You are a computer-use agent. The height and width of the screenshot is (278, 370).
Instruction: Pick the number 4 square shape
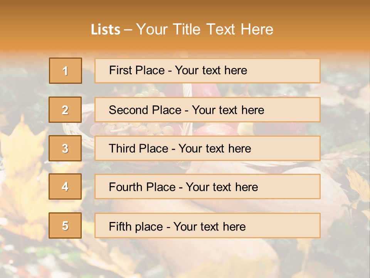coord(65,186)
